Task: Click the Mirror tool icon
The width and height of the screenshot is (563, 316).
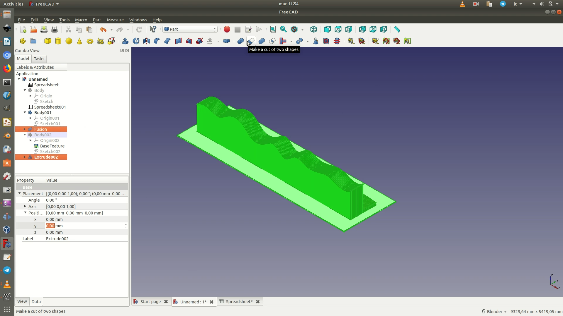Action: tap(147, 41)
